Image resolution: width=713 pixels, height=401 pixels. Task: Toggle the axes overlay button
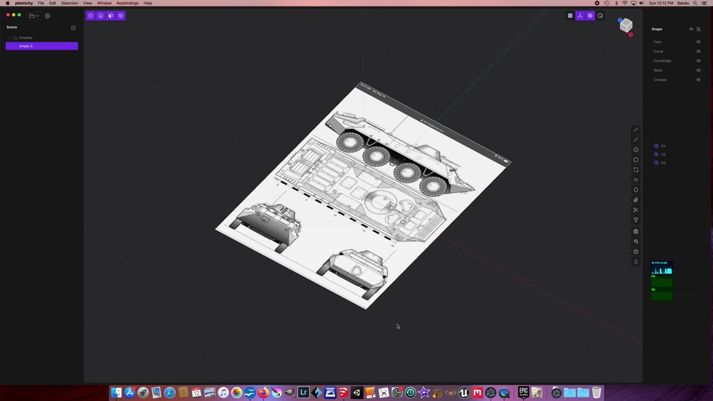580,16
